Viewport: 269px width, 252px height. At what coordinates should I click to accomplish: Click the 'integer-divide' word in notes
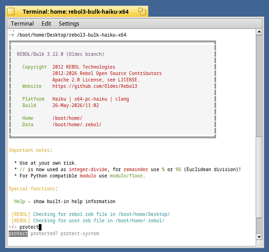point(88,169)
